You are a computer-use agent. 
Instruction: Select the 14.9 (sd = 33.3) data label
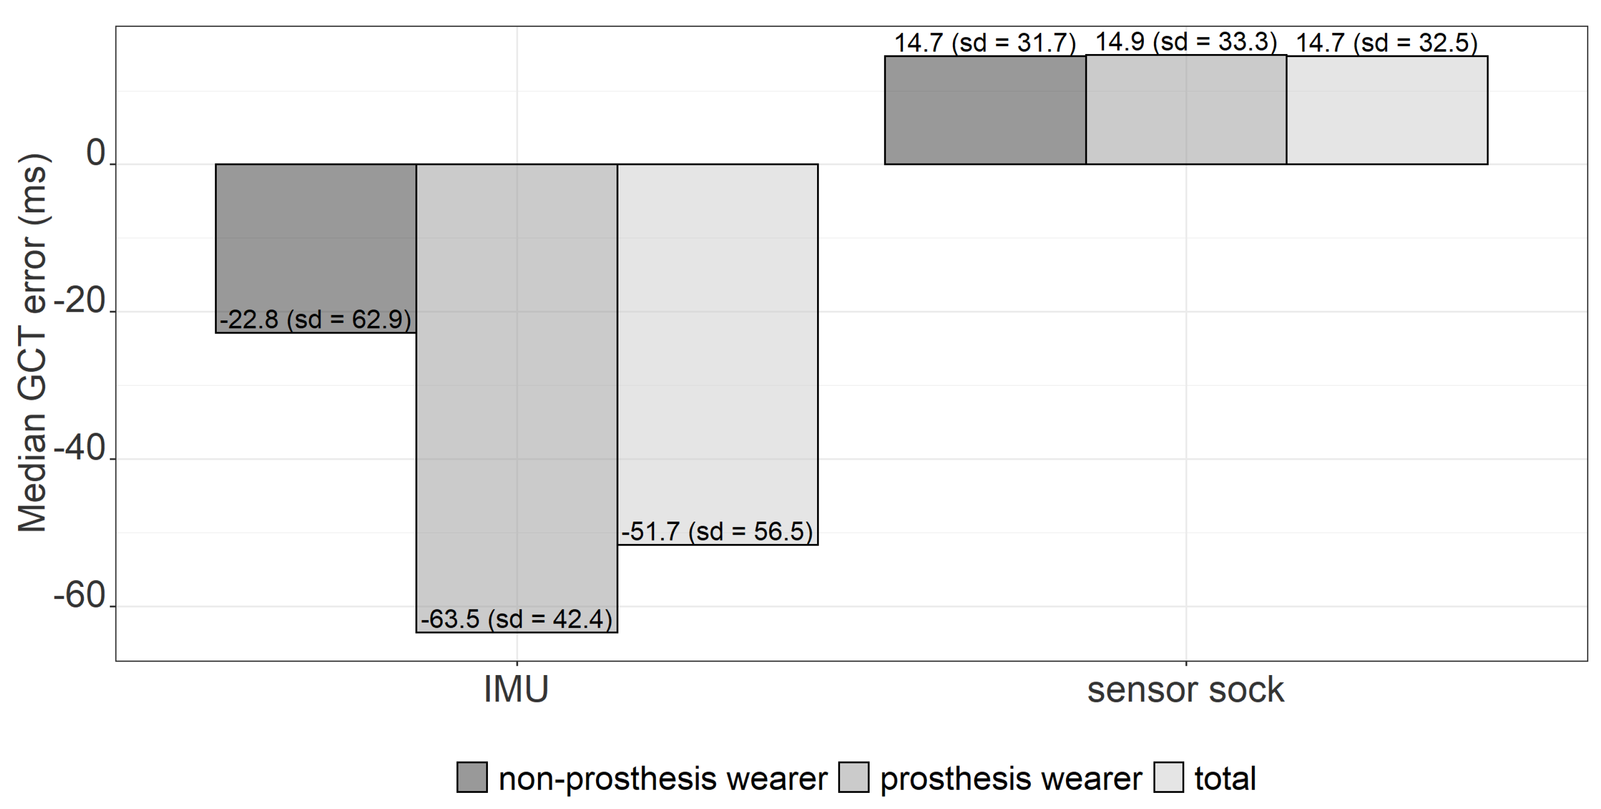click(x=1186, y=42)
